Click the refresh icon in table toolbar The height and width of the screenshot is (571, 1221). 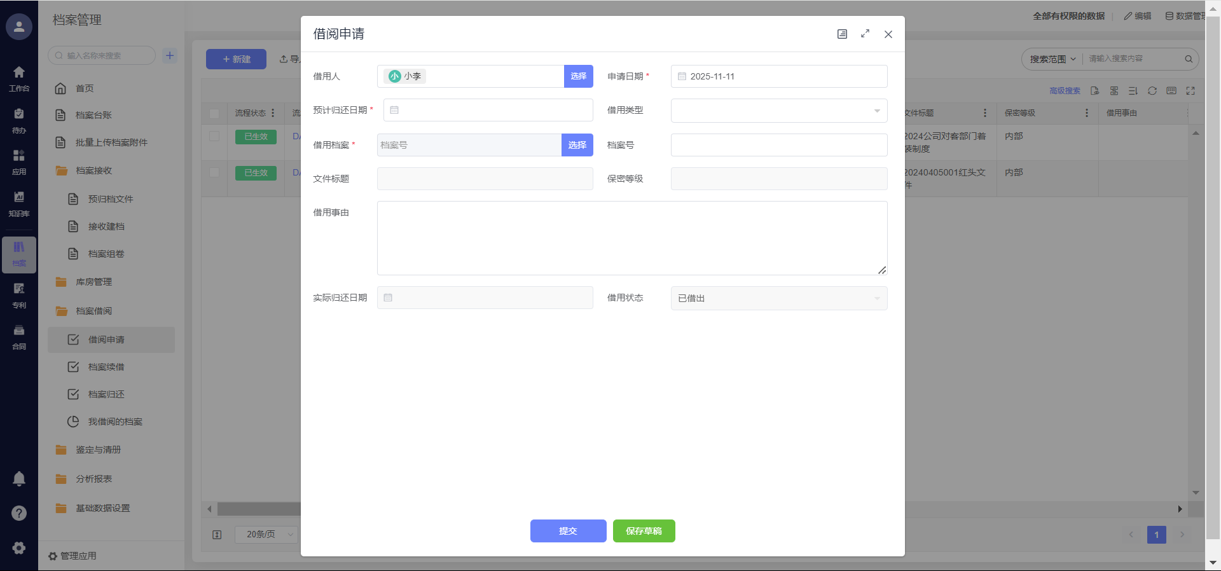(x=1152, y=91)
